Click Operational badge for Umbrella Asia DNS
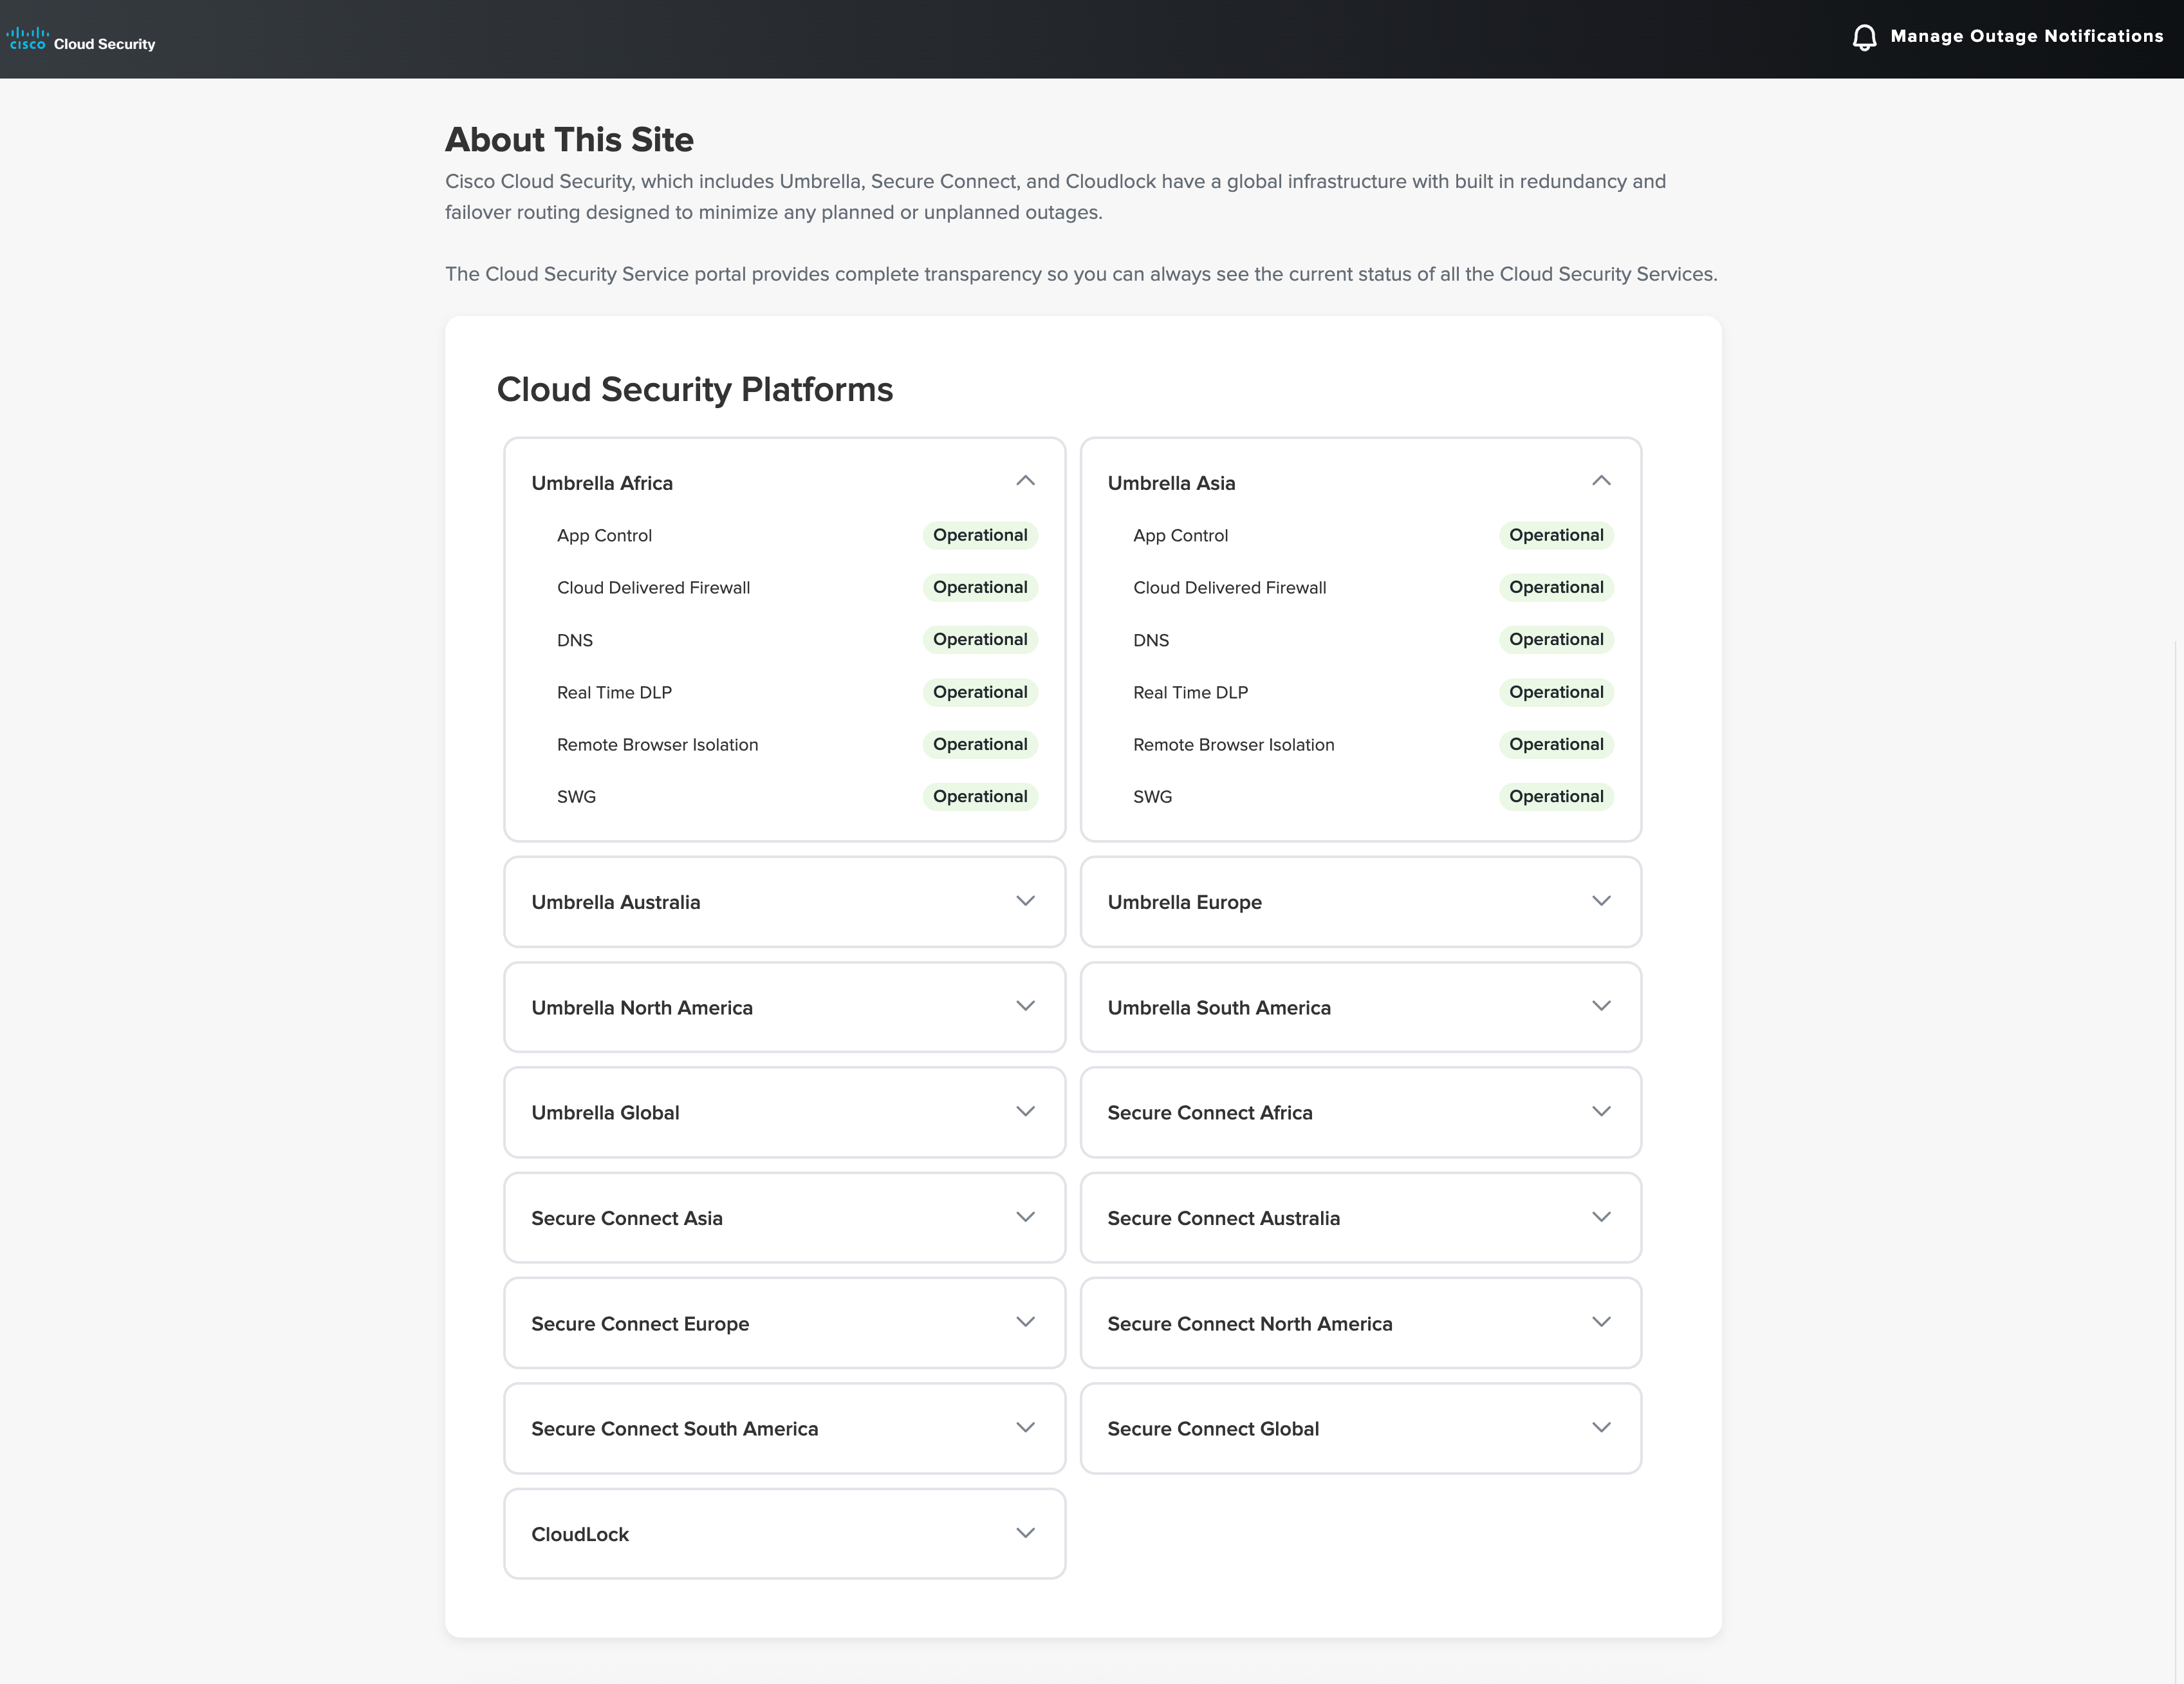Image resolution: width=2184 pixels, height=1684 pixels. (1556, 641)
